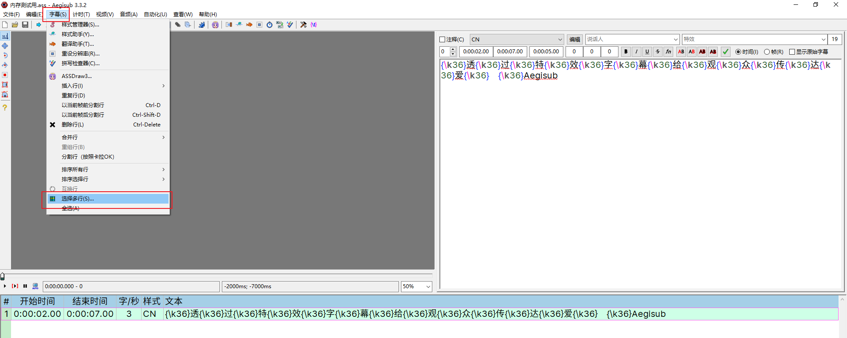Open a subtitle file via folder icon
The height and width of the screenshot is (338, 847).
(x=15, y=25)
